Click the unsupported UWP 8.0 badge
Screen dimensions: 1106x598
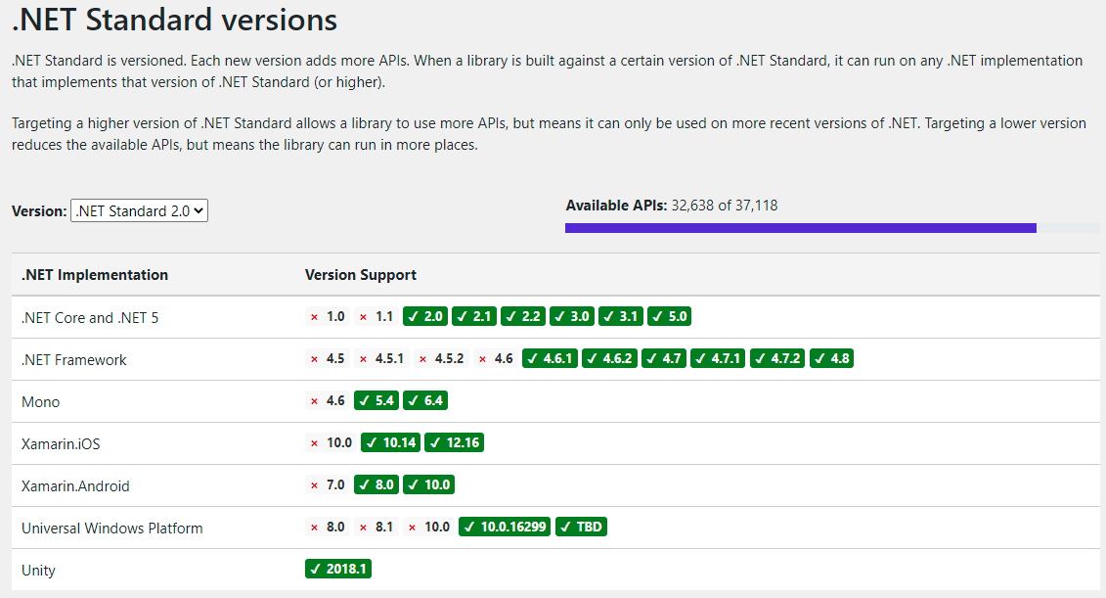click(x=328, y=527)
